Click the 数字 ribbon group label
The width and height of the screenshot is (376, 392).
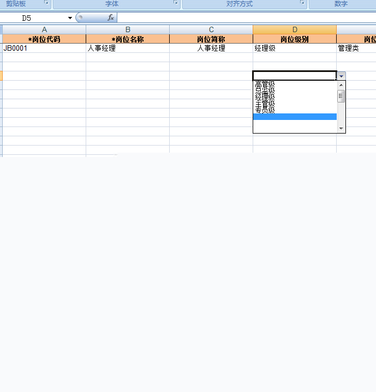tap(341, 4)
